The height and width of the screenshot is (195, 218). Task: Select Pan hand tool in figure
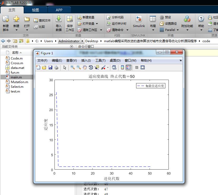(85, 67)
